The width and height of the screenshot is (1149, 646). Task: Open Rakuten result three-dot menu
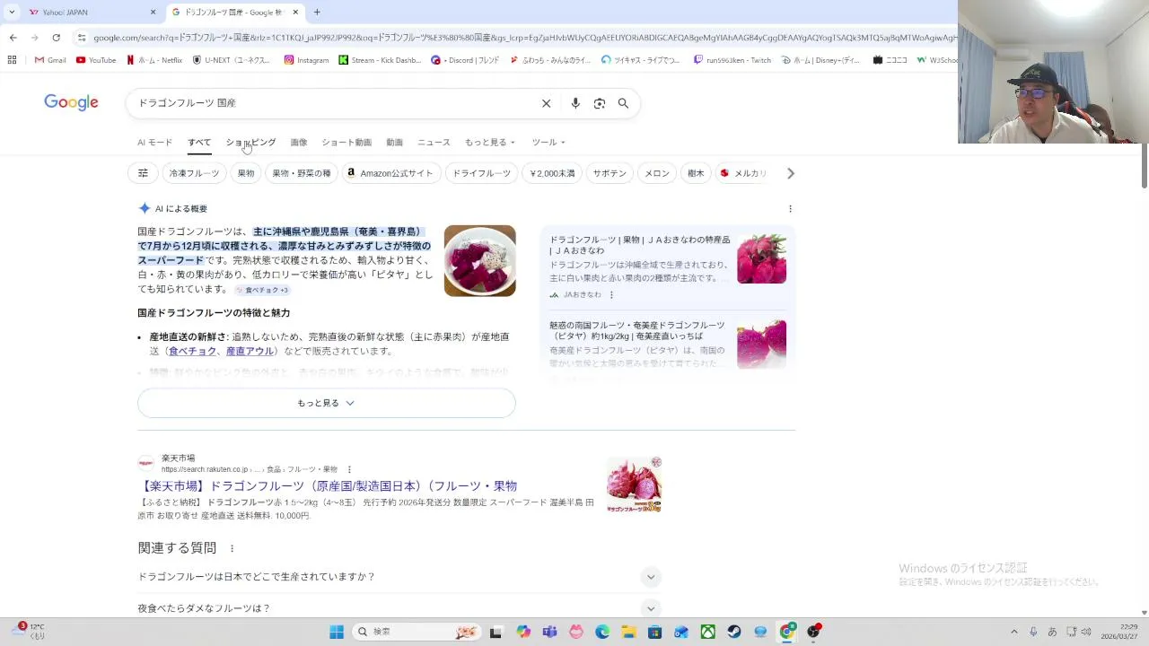point(349,469)
